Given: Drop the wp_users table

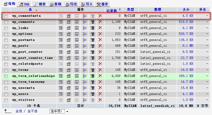Looking at the screenshot, I should 100,94.
